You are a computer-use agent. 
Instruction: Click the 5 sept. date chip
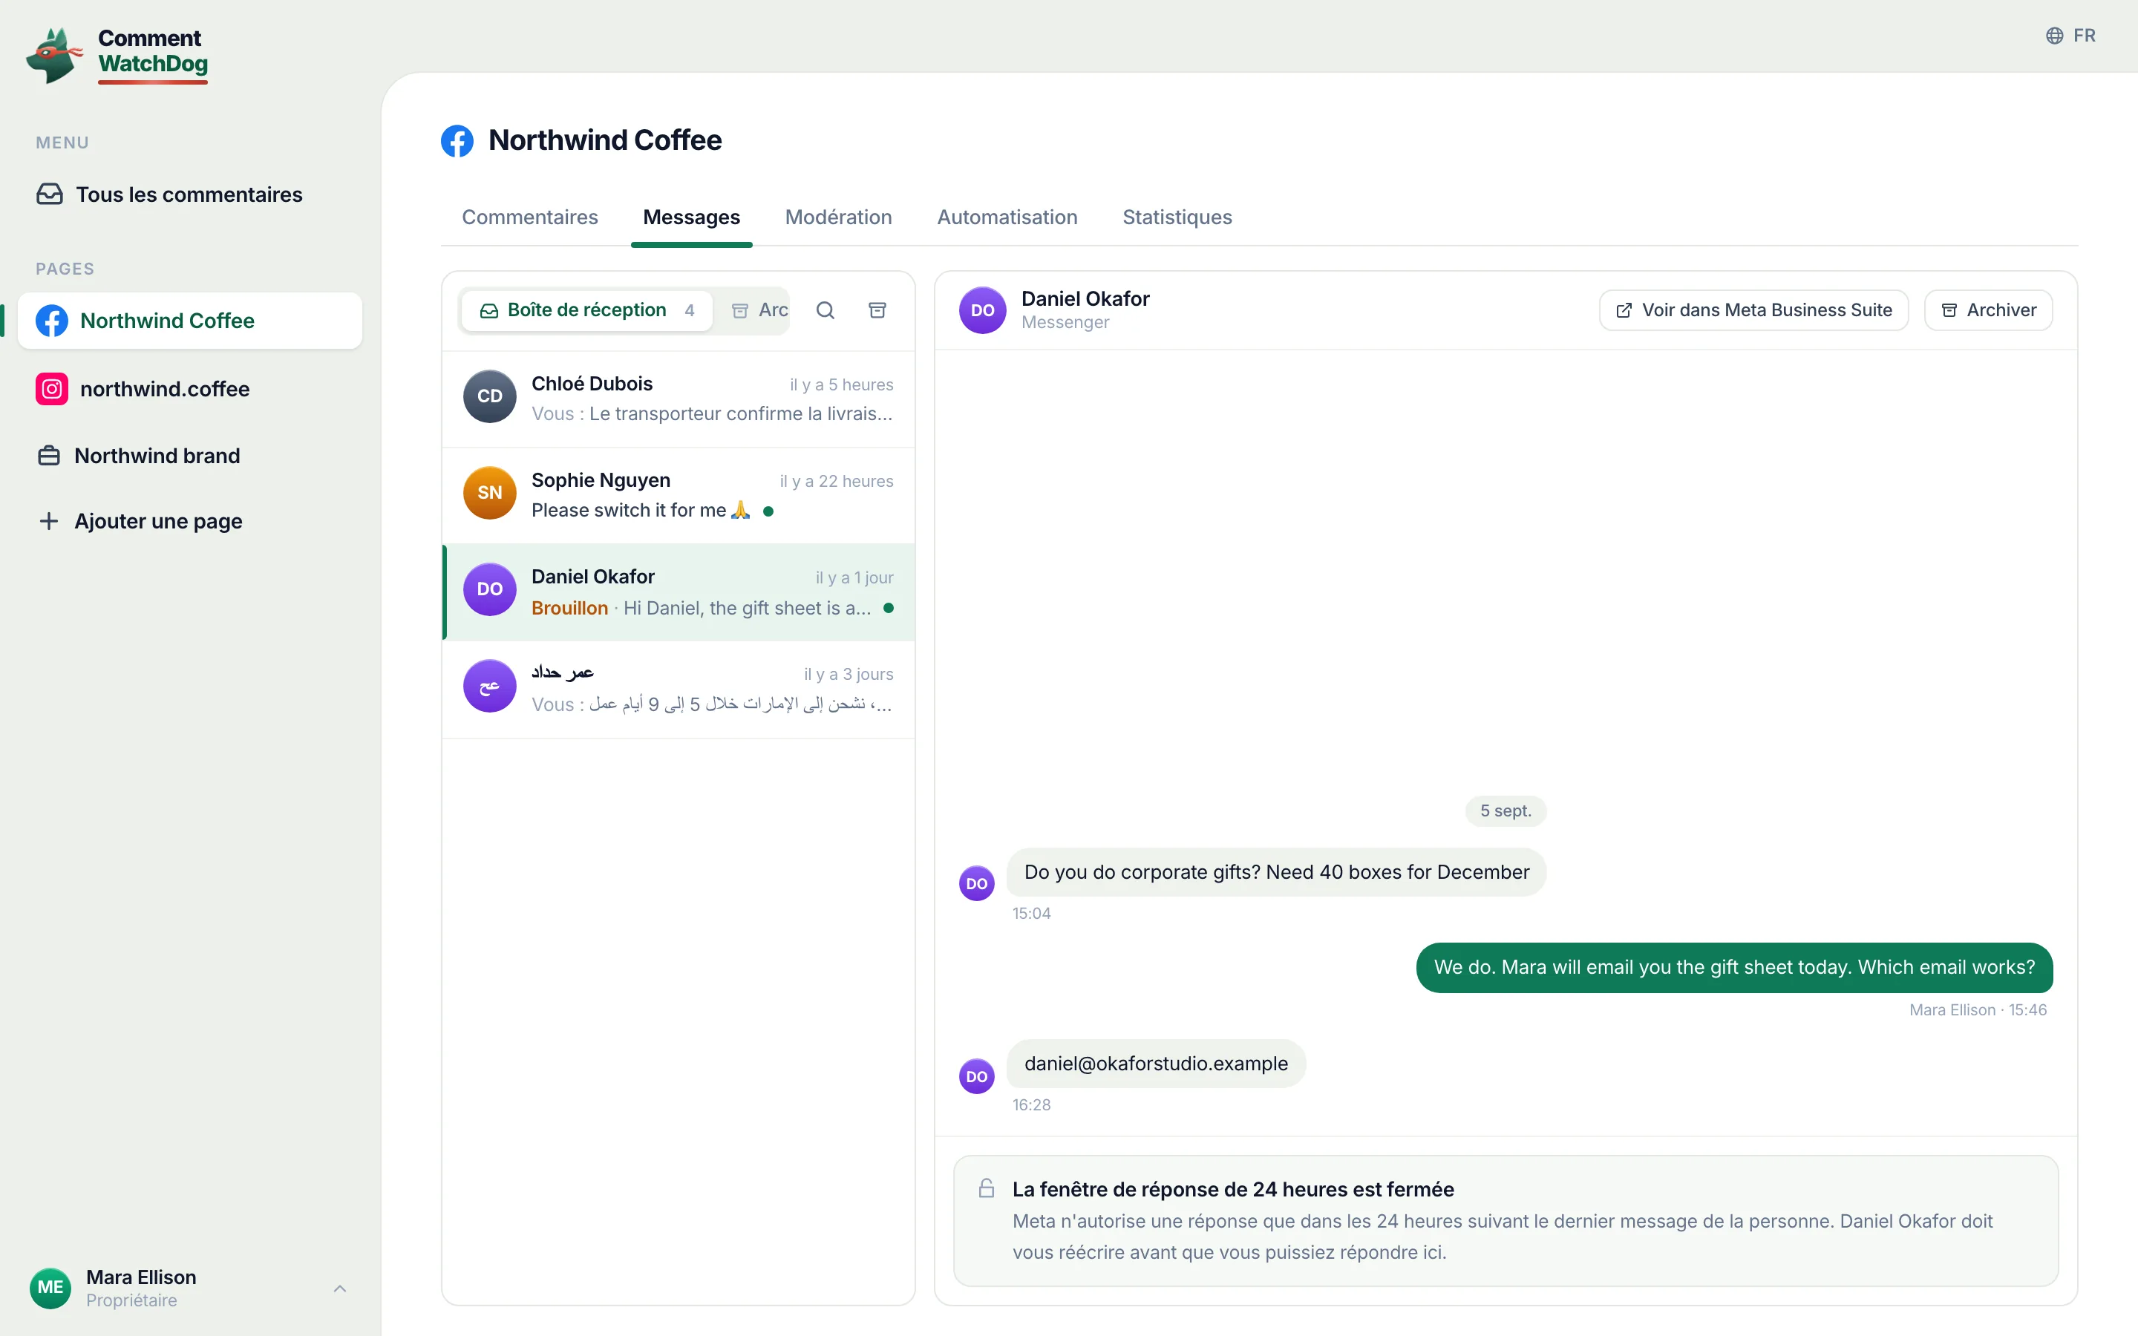tap(1506, 811)
